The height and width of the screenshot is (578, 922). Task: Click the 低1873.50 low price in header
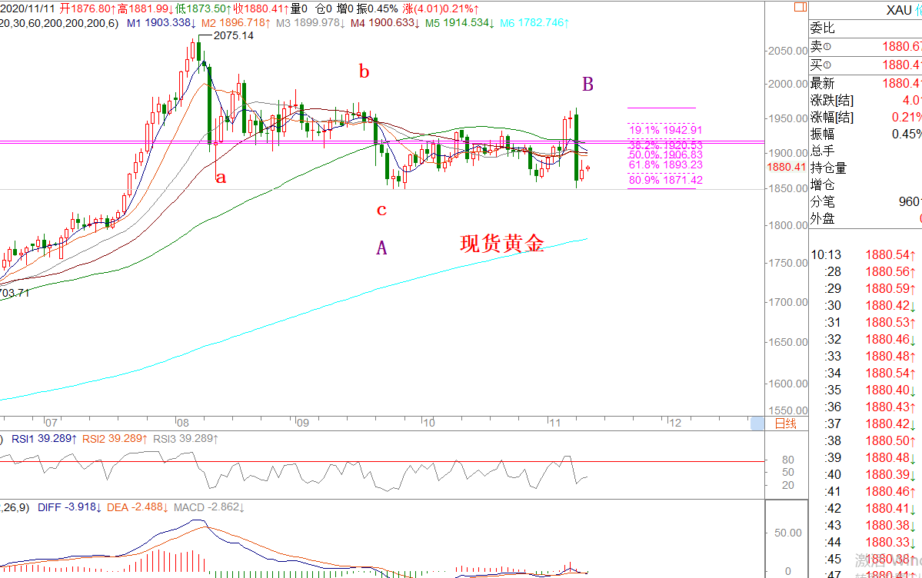tap(204, 8)
